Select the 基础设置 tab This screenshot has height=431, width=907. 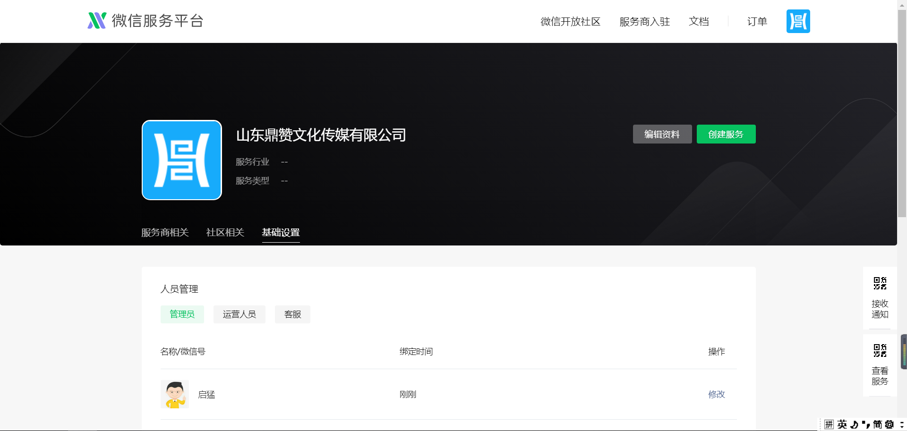(281, 232)
